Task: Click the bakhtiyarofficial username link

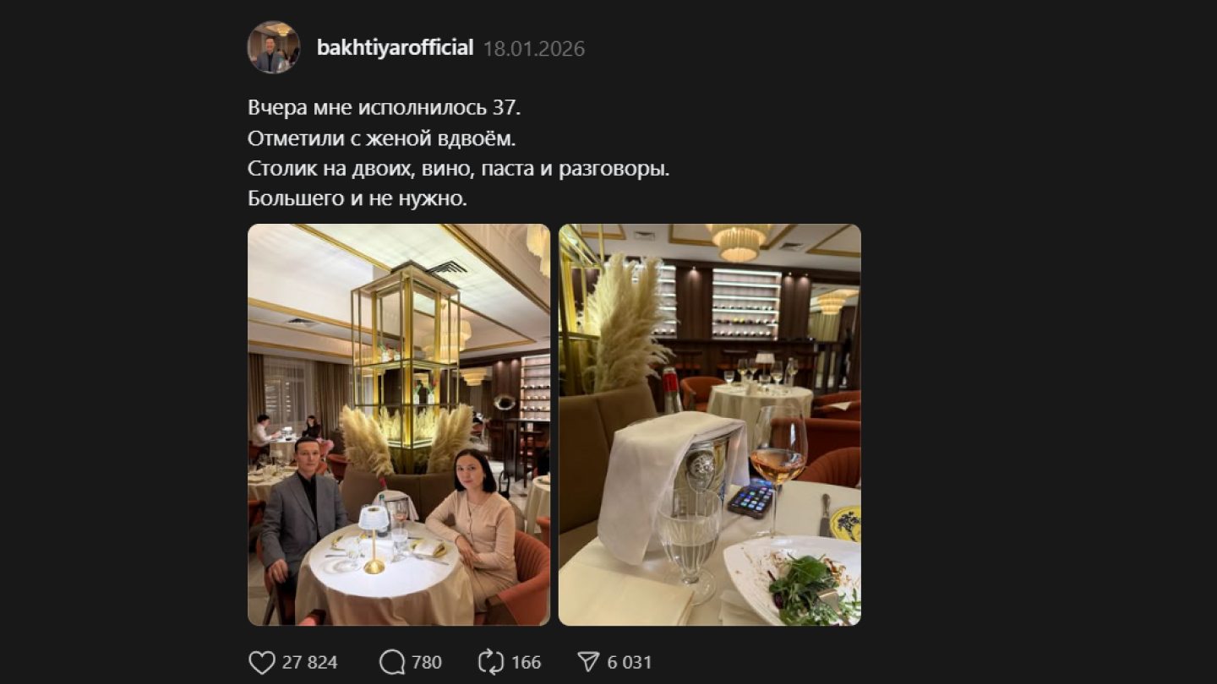Action: point(395,48)
